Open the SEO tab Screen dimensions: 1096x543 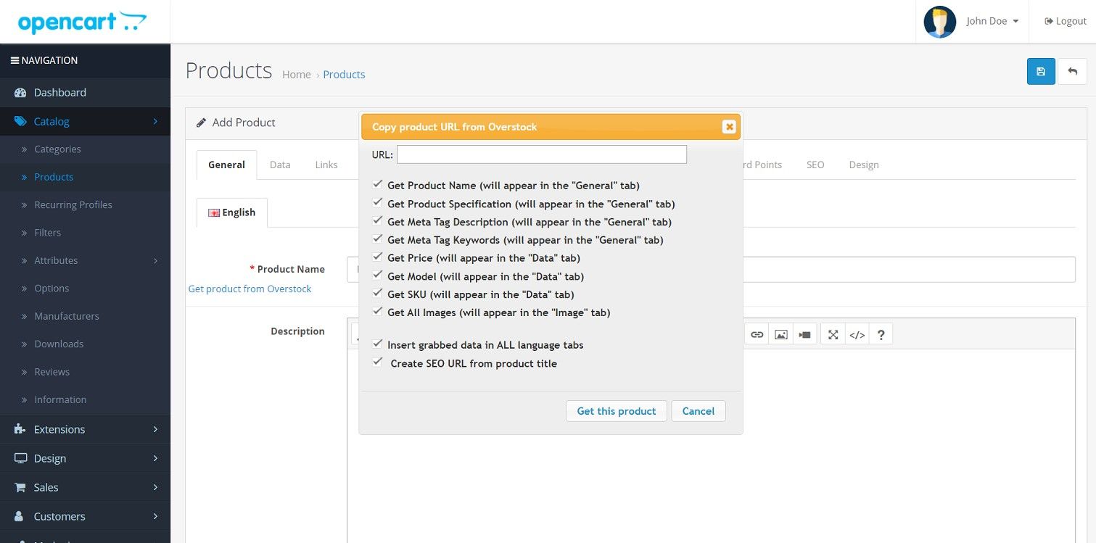[x=815, y=165]
